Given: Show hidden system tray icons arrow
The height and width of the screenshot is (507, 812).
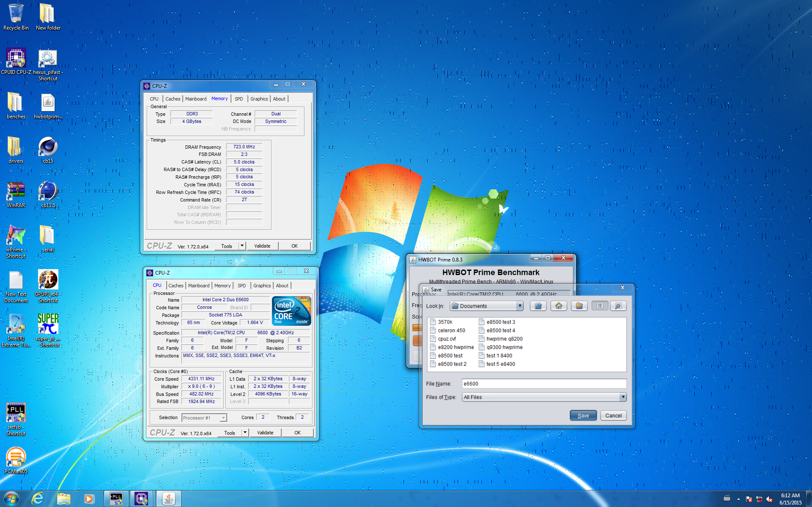Looking at the screenshot, I should point(738,499).
